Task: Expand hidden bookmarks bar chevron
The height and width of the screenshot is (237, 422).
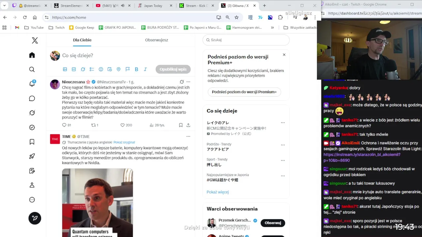Action: click(x=272, y=28)
